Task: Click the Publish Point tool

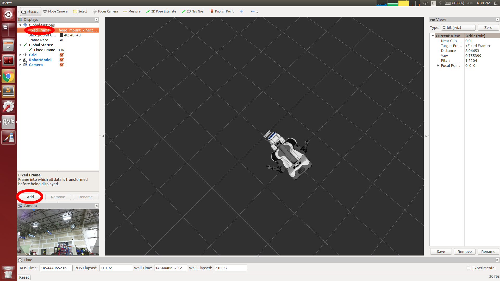Action: pyautogui.click(x=222, y=11)
